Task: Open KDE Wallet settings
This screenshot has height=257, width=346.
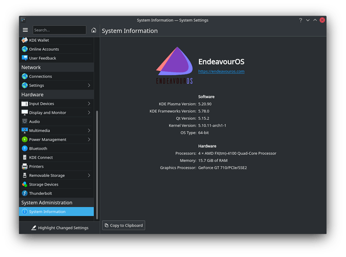Action: click(x=57, y=40)
